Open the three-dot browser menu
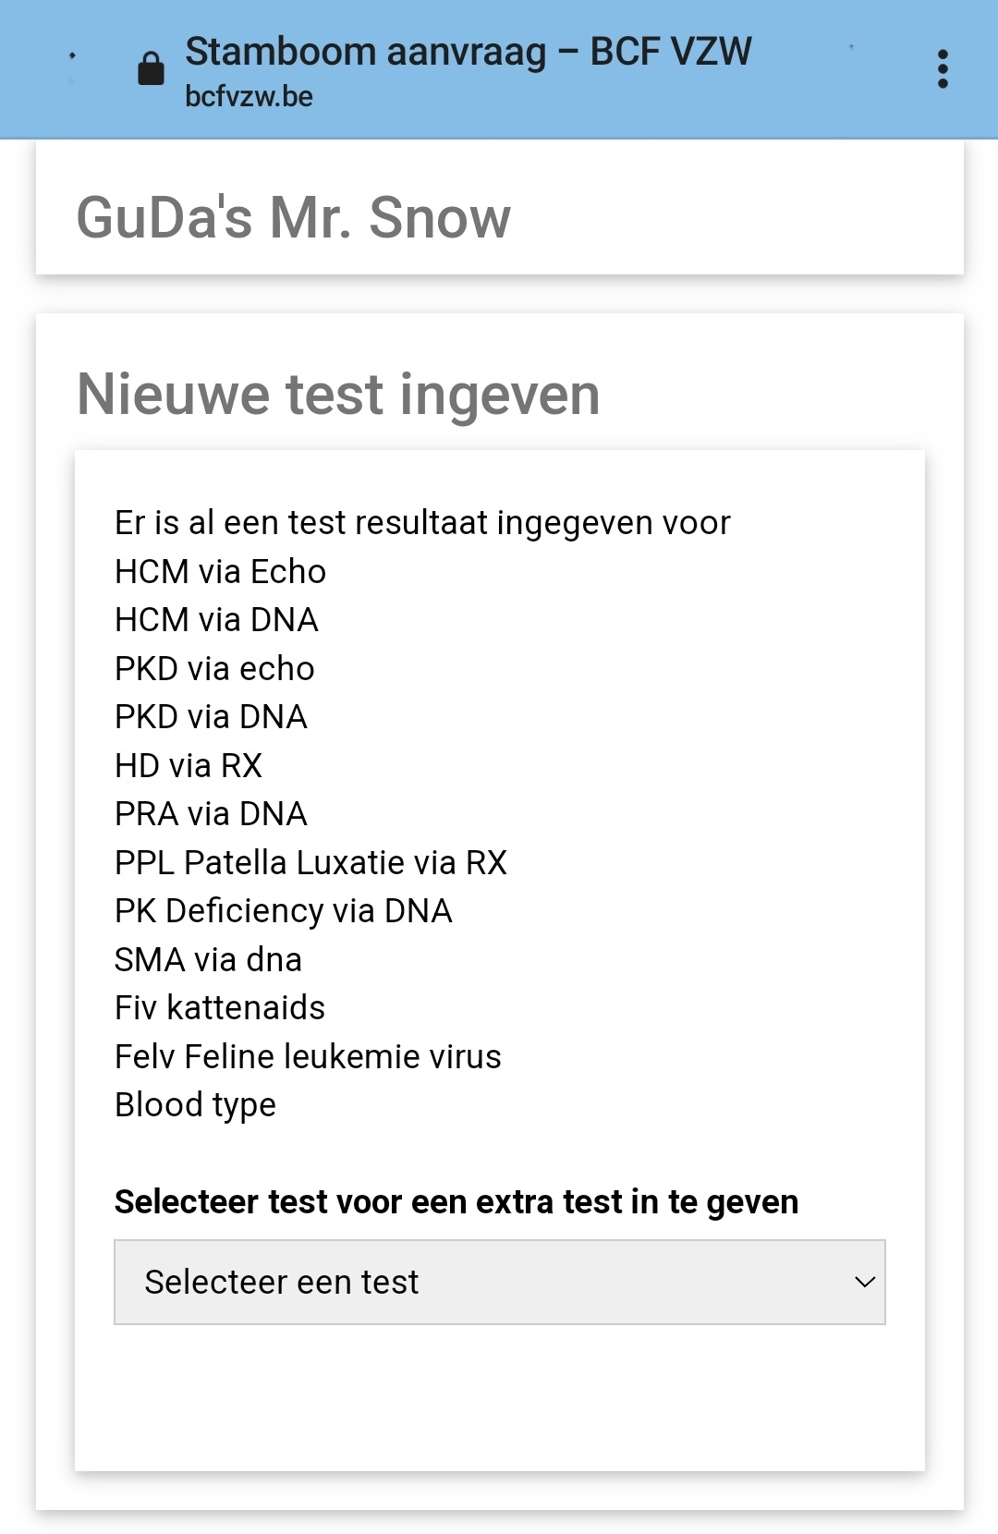Image resolution: width=998 pixels, height=1534 pixels. point(943,69)
